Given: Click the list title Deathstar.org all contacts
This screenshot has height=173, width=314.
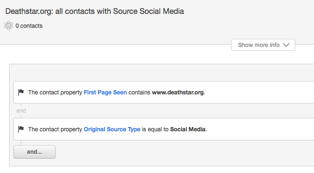Looking at the screenshot, I should [94, 11].
